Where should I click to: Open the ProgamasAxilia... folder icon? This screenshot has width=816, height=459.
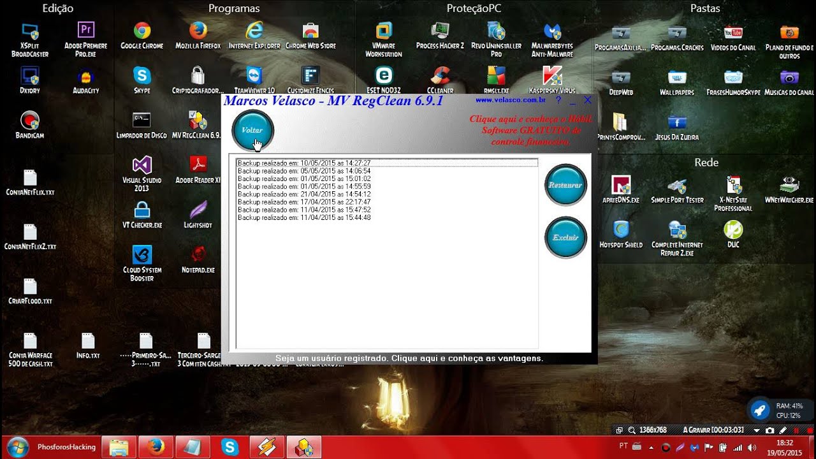point(620,38)
